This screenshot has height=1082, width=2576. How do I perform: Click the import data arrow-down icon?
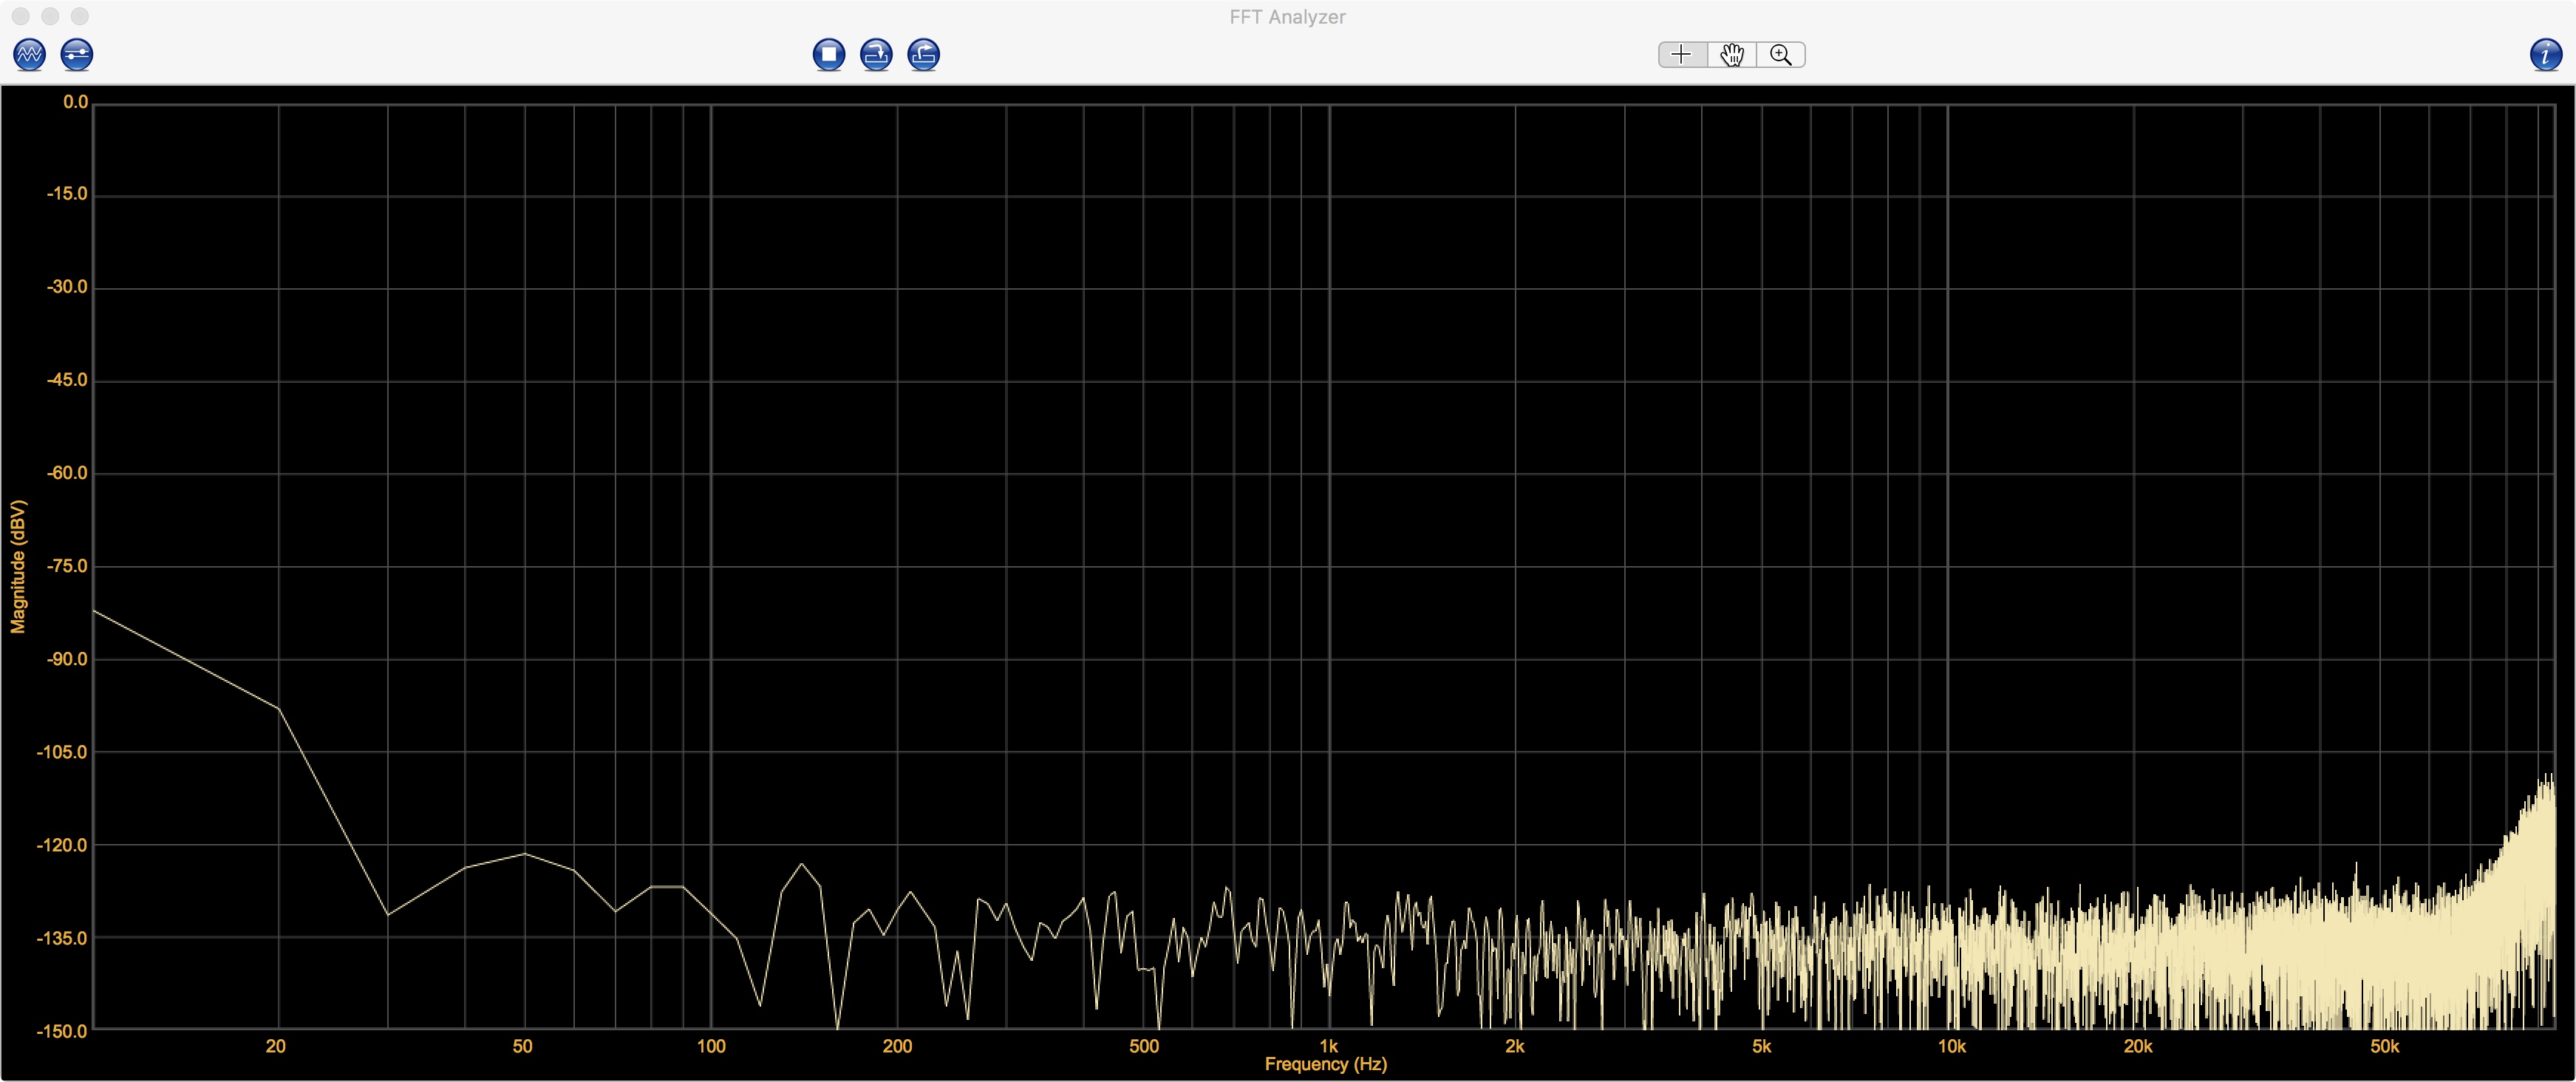pyautogui.click(x=876, y=54)
